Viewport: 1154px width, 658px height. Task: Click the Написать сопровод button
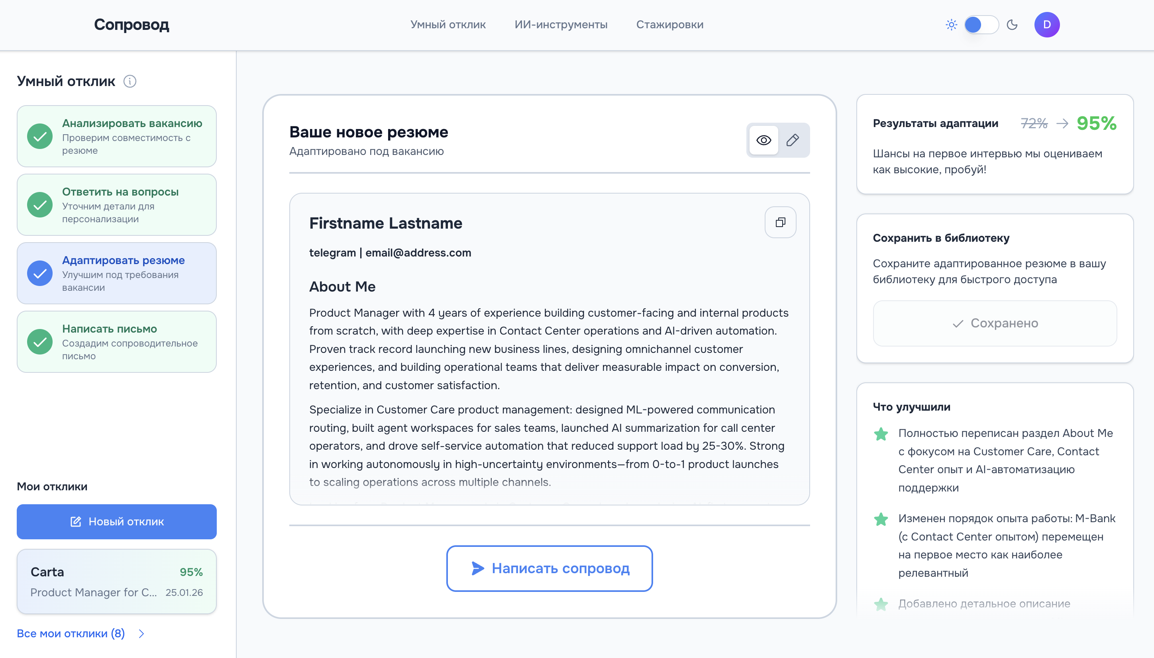click(x=549, y=568)
